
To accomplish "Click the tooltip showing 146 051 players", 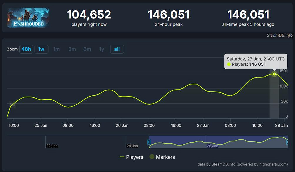I will 255,61.
